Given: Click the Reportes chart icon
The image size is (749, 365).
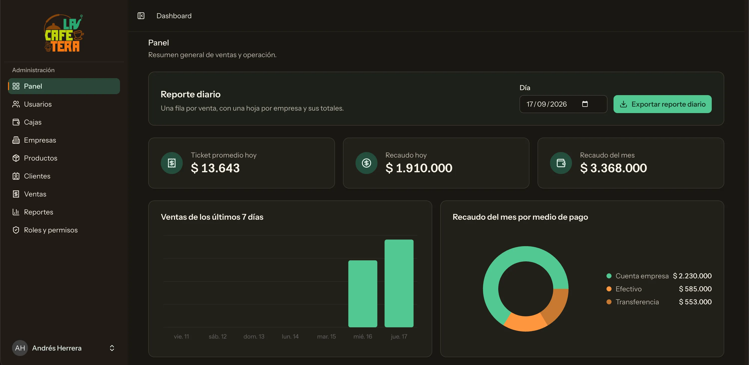Looking at the screenshot, I should 16,212.
